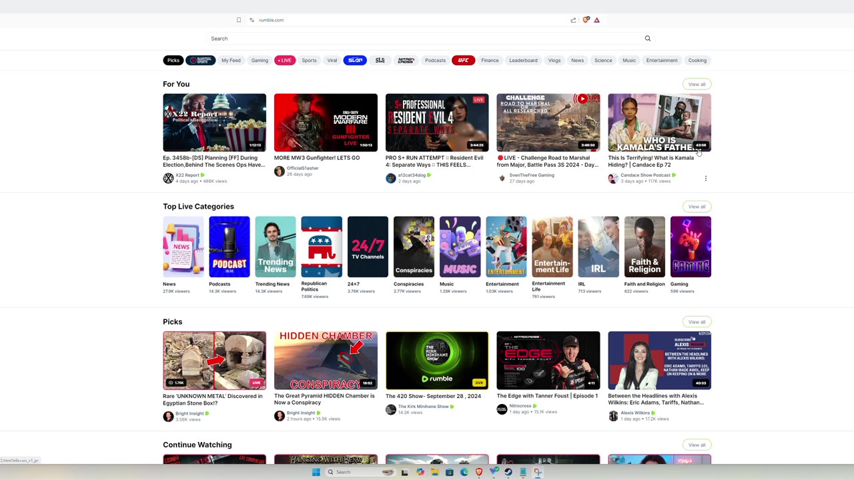Open the Faith and Religion category tile
The width and height of the screenshot is (854, 480).
pos(645,247)
